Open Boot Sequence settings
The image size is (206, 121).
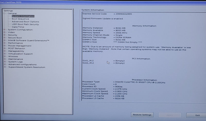coord(20,19)
